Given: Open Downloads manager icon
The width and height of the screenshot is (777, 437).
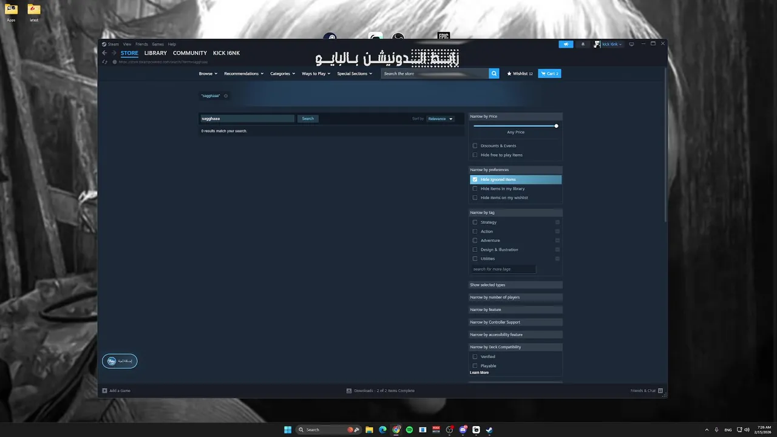Looking at the screenshot, I should pyautogui.click(x=349, y=391).
